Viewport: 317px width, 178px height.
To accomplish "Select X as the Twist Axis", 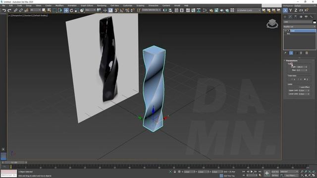I will coord(292,79).
